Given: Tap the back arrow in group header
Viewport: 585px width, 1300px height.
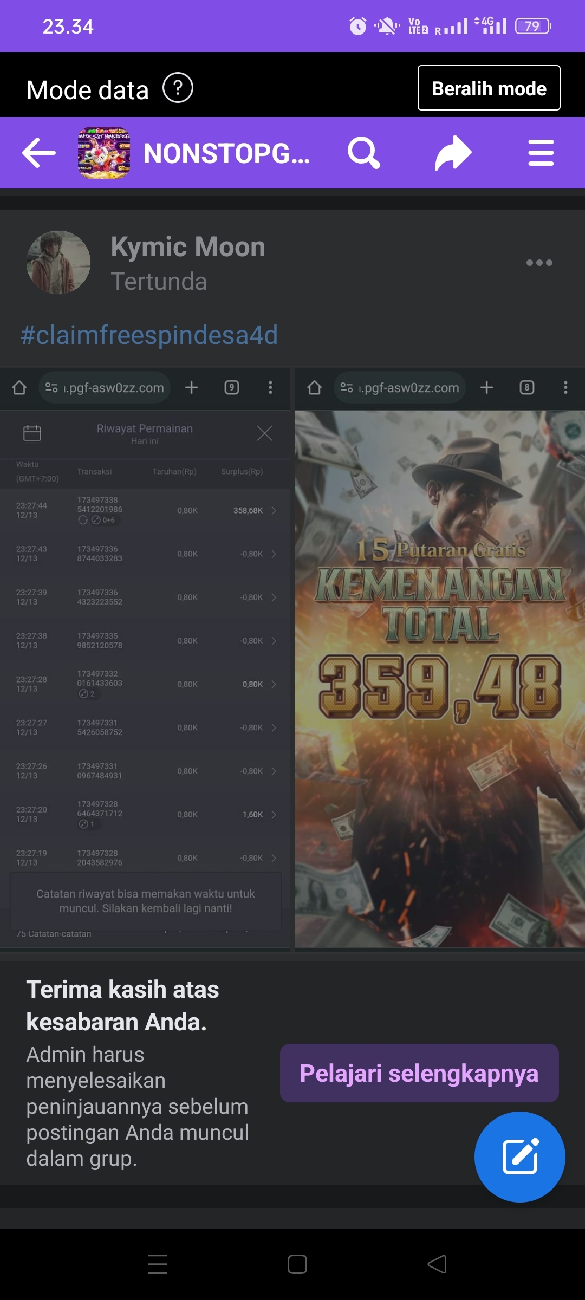Looking at the screenshot, I should pos(39,153).
